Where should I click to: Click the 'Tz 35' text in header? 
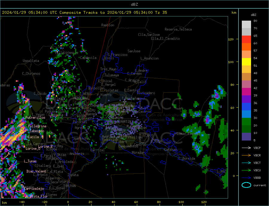tap(161, 13)
